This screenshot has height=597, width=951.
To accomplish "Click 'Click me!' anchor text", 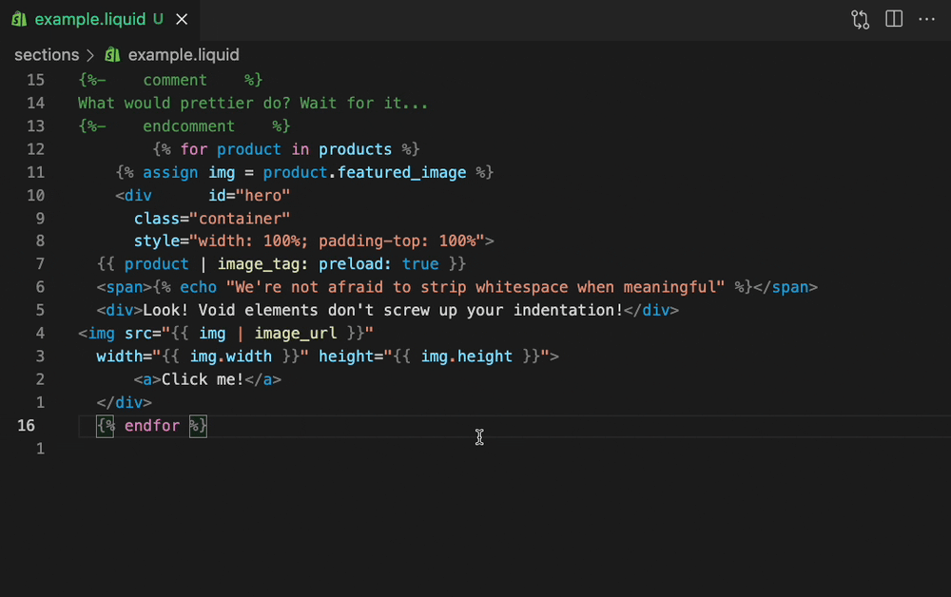I will pos(203,379).
